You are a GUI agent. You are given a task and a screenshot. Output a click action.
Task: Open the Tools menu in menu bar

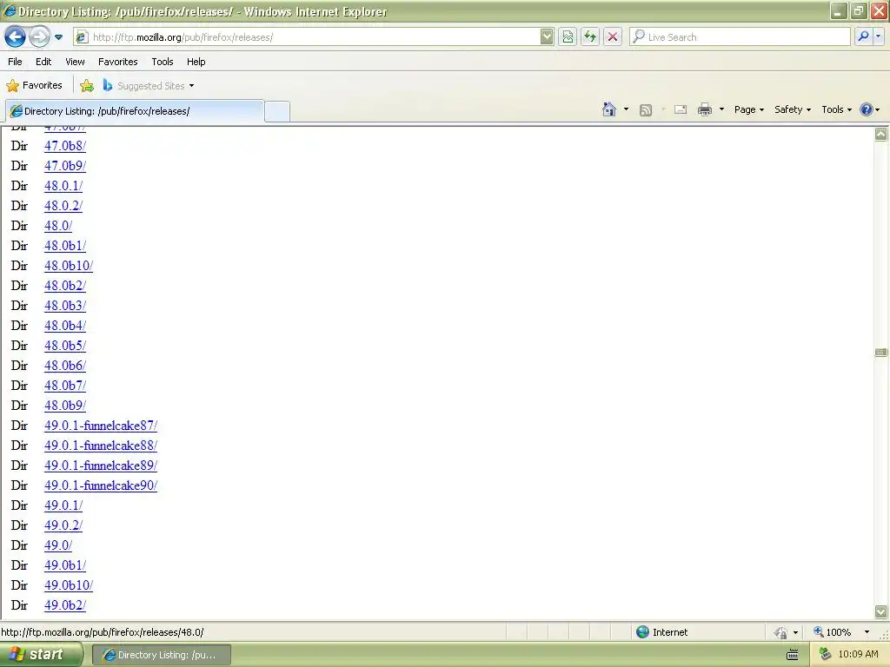point(163,62)
